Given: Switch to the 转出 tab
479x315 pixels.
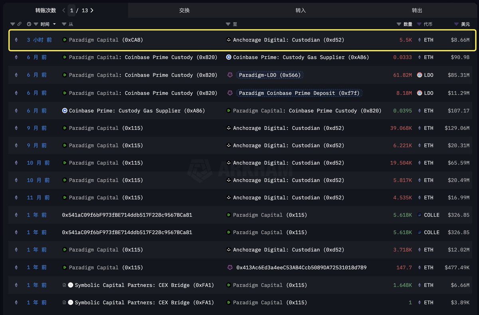Looking at the screenshot, I should pyautogui.click(x=417, y=10).
